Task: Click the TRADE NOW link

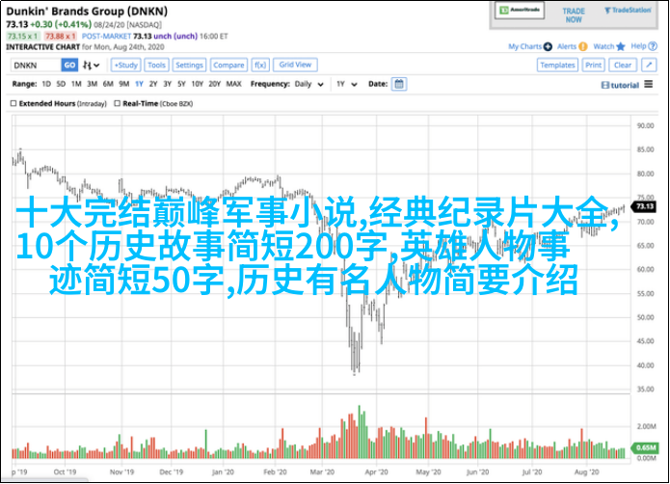Action: 574,15
